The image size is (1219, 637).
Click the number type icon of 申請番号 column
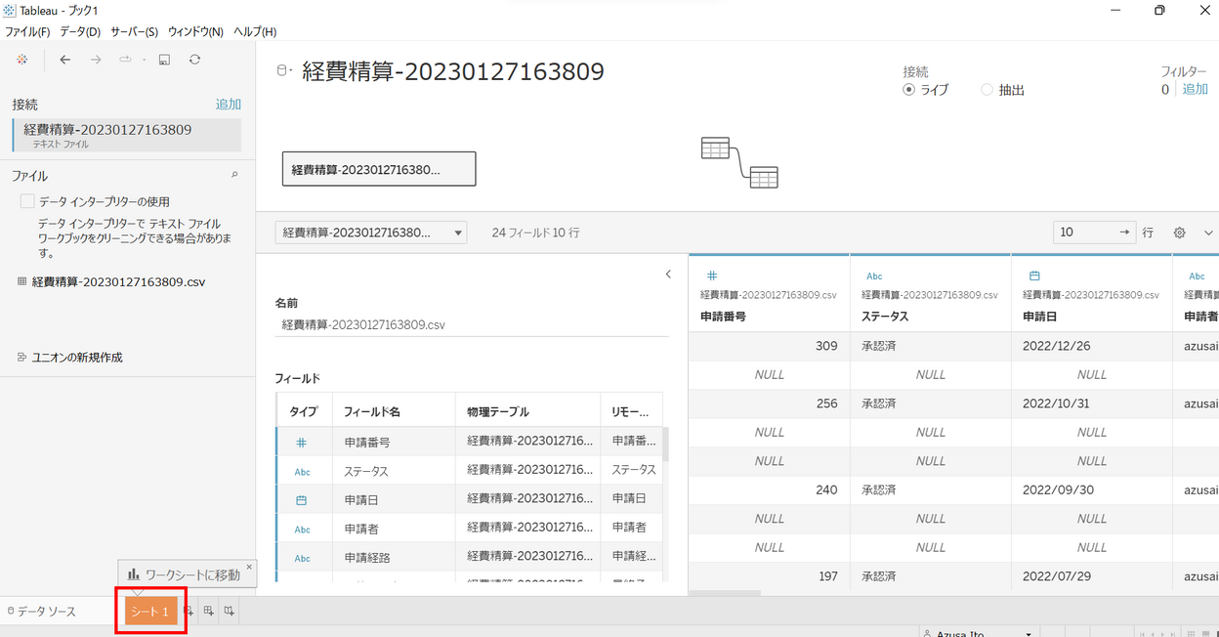[712, 276]
